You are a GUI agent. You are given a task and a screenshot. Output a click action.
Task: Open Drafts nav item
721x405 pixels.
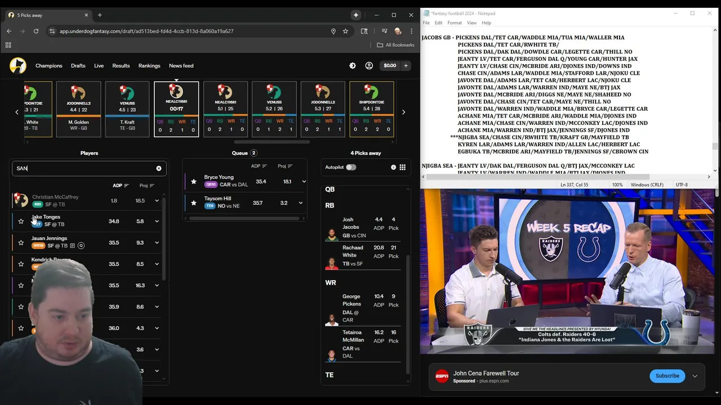click(x=78, y=66)
